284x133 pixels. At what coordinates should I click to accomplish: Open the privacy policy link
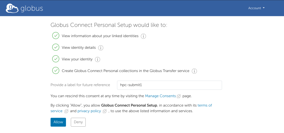[90, 111]
